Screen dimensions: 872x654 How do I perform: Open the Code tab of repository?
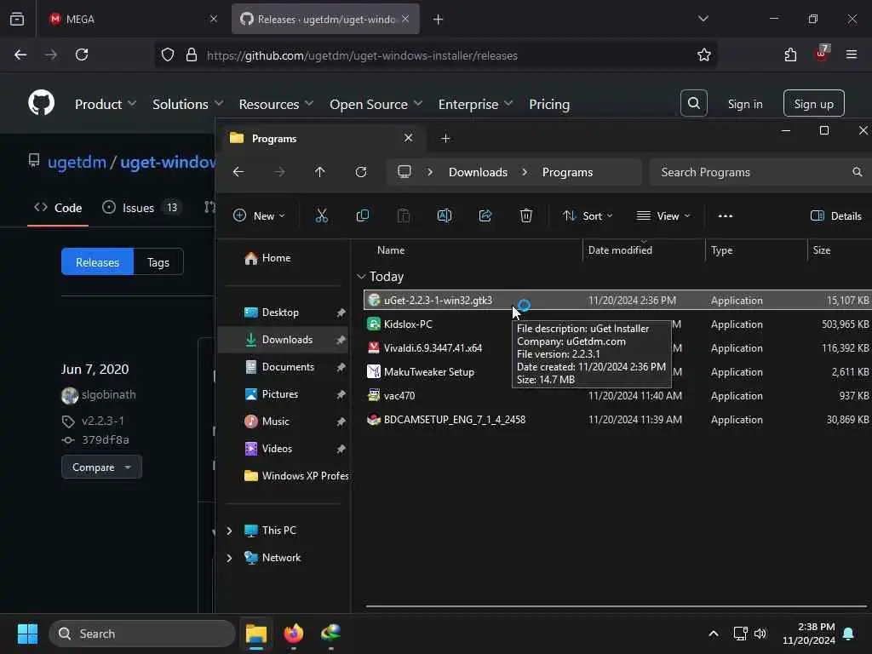click(58, 208)
